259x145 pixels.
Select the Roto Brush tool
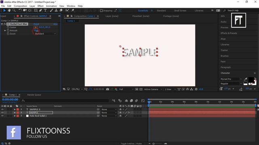click(67, 10)
